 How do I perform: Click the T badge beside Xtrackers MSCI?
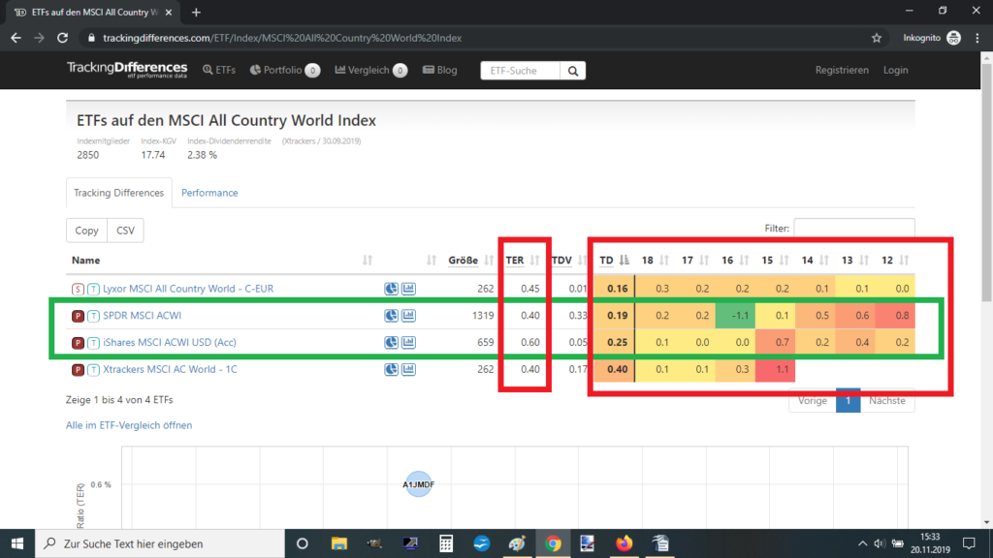click(93, 369)
